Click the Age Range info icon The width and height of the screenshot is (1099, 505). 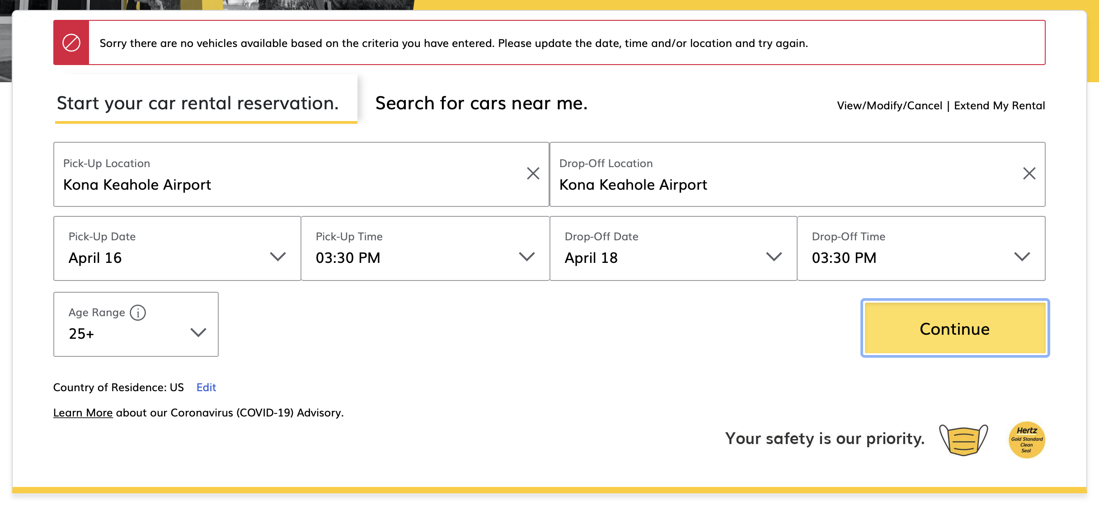pos(138,312)
